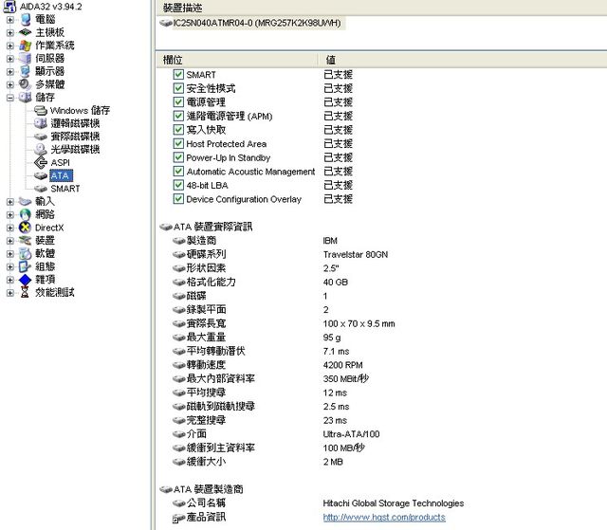607x530 pixels.
Task: Select the 輸入 input icon
Action: point(26,202)
